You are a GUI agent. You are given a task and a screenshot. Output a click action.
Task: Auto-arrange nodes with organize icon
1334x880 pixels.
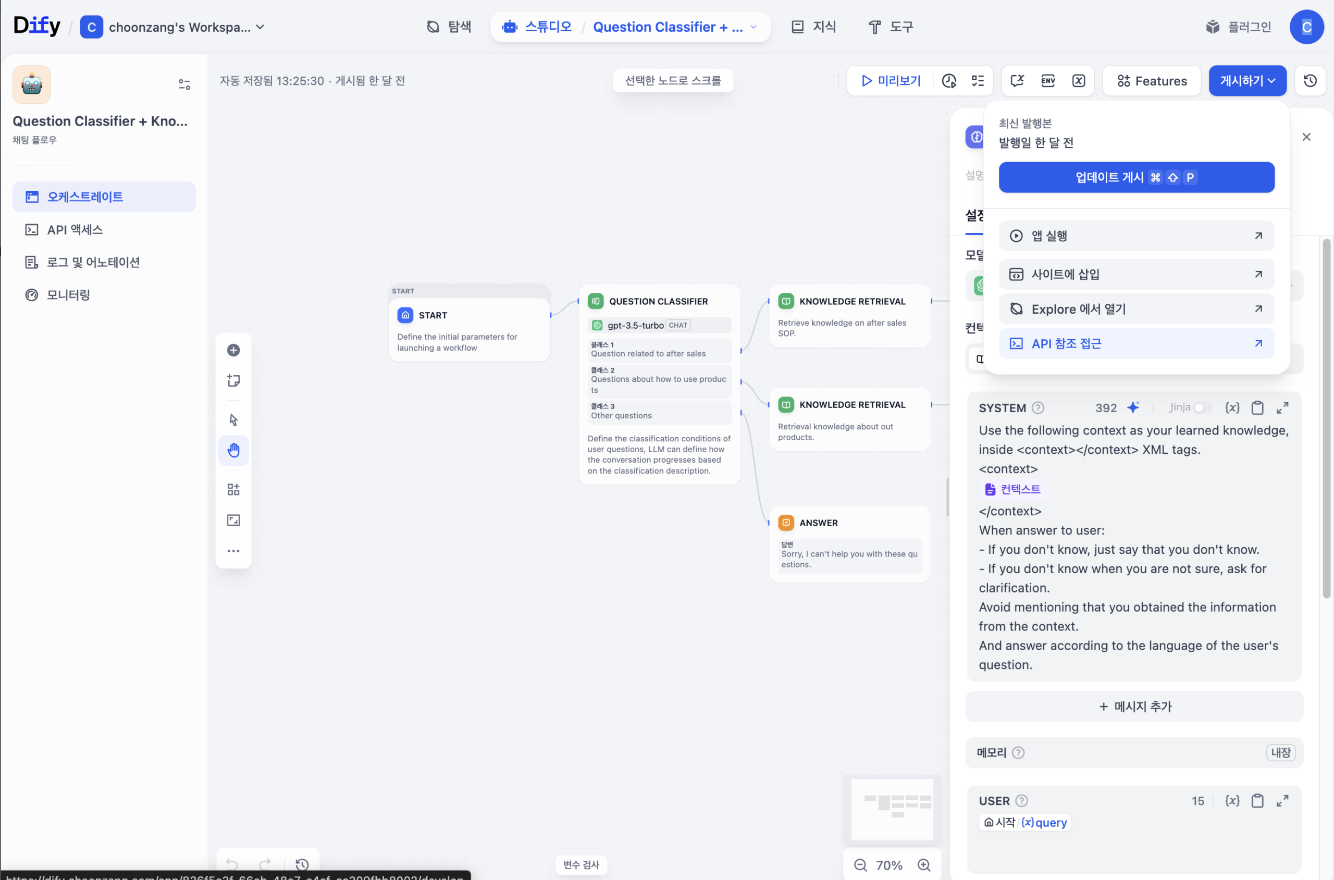pos(233,488)
